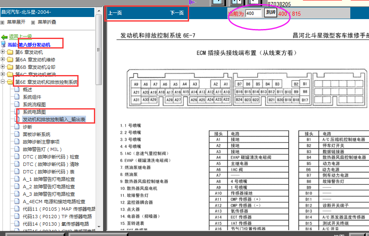Viewport: 369px width, 236px height.
Task: Click the 菜单折叠 collapse-menu icon
Action: pyautogui.click(x=33, y=22)
